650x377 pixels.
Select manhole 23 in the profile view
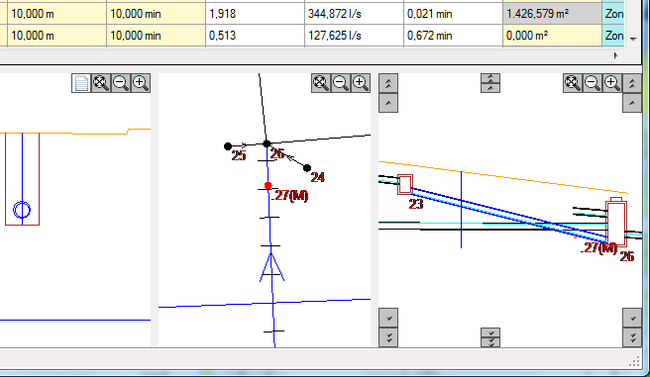(405, 185)
